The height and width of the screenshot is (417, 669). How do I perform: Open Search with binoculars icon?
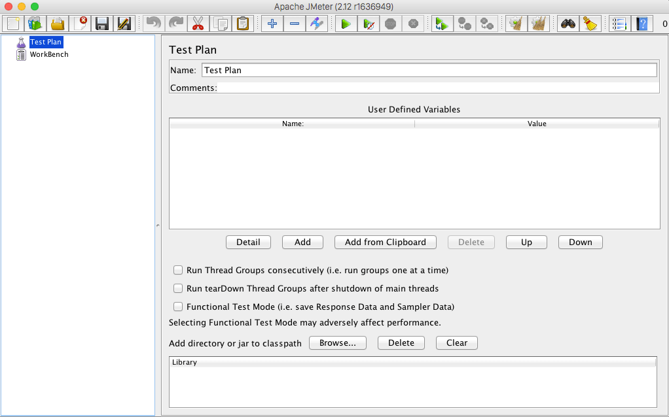[568, 24]
